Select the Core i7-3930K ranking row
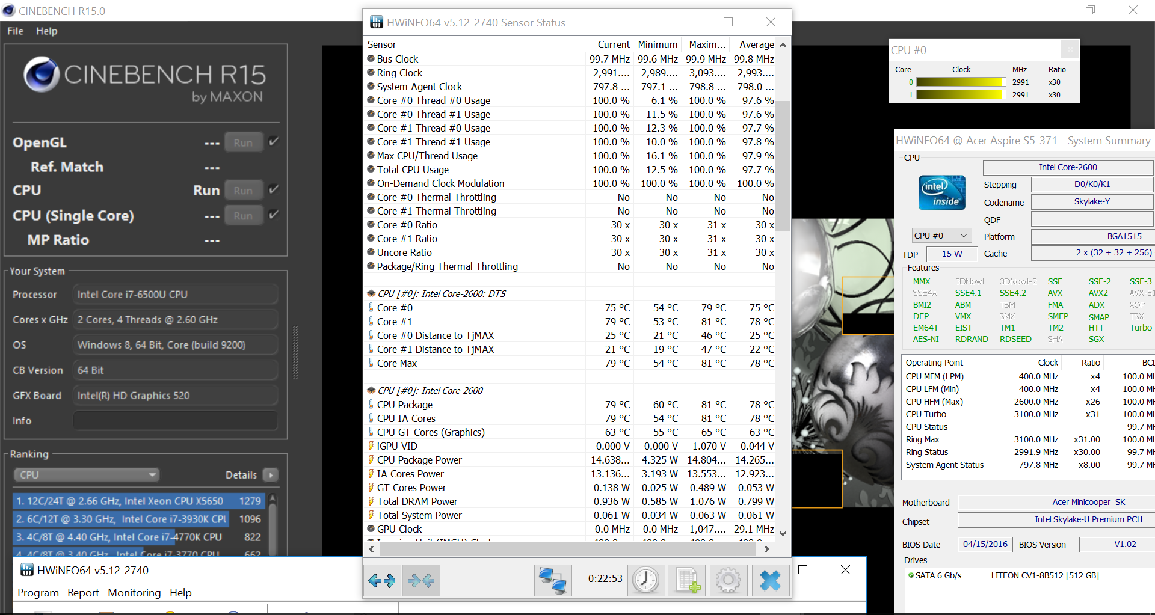Screen dimensions: 1155x615 pos(138,519)
